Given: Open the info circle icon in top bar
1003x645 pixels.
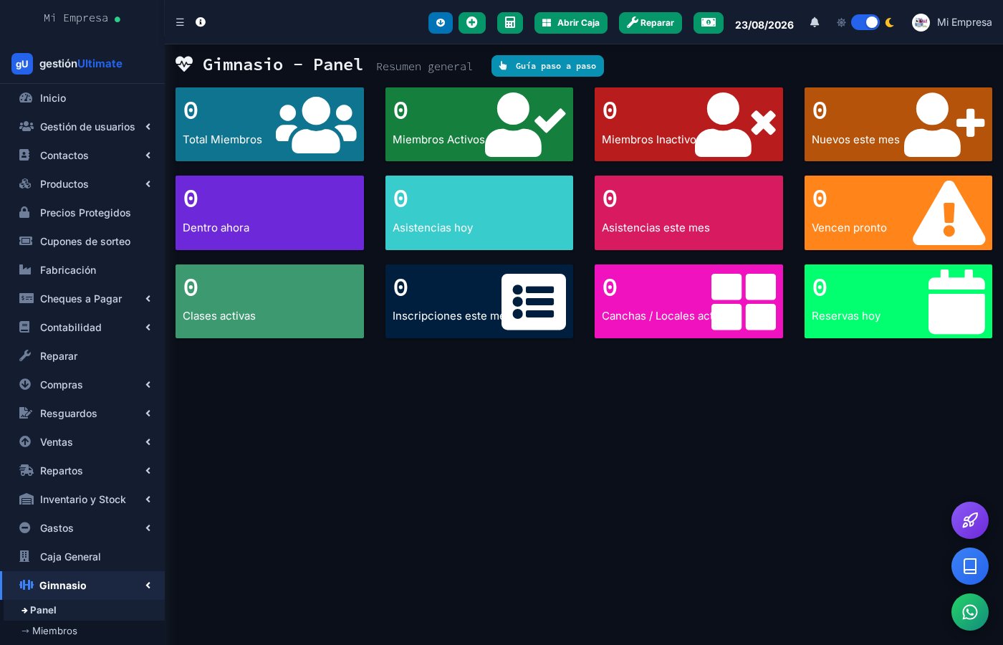Looking at the screenshot, I should (x=201, y=22).
